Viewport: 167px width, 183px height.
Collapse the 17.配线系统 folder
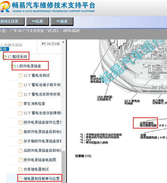(17, 57)
